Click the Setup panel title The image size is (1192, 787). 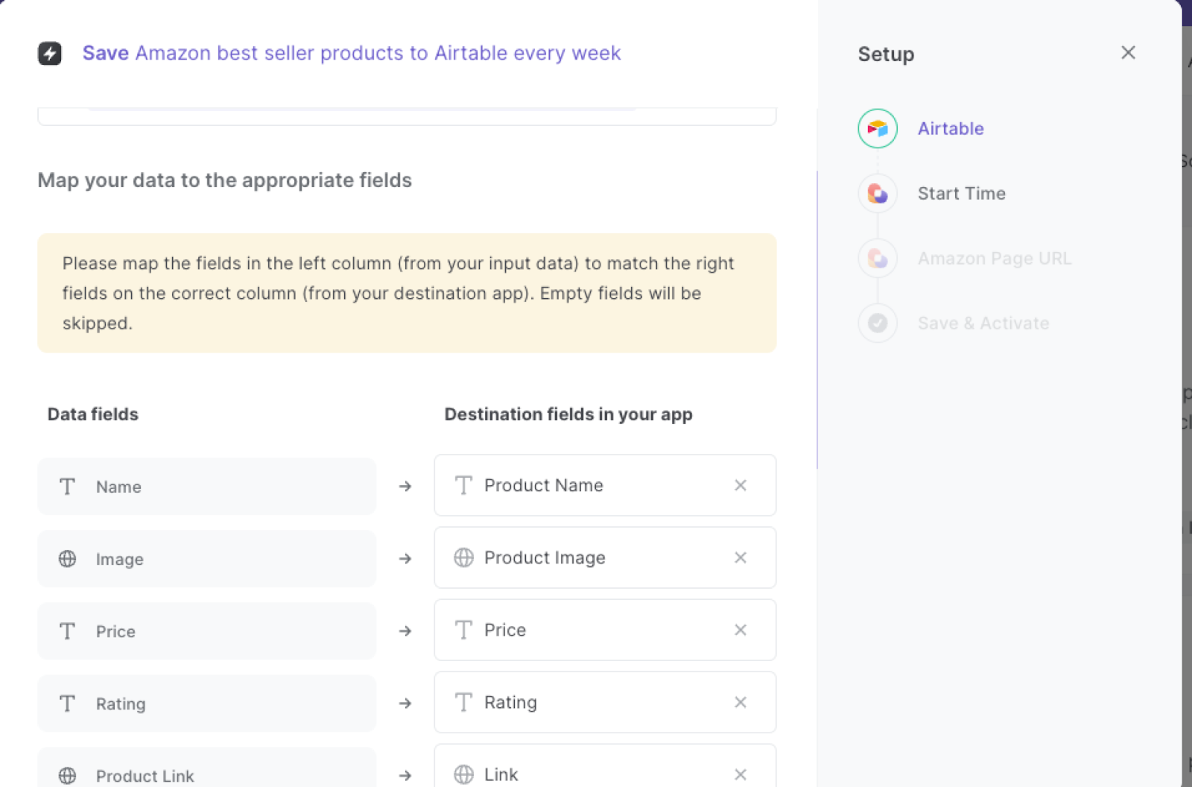click(x=886, y=54)
